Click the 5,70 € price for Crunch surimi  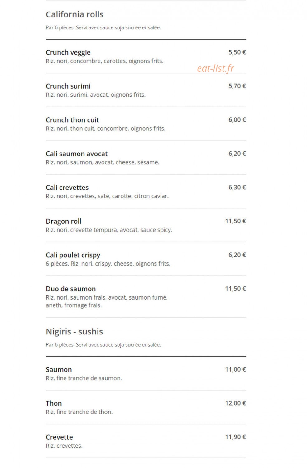click(237, 86)
